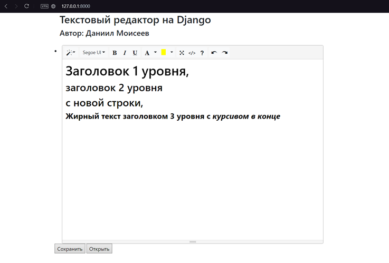Click the globe site info icon
The width and height of the screenshot is (389, 263).
[53, 6]
